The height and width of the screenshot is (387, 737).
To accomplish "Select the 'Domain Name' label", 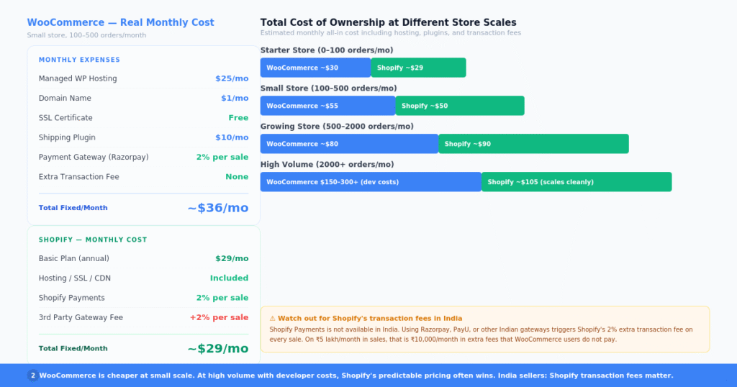I will 65,98.
